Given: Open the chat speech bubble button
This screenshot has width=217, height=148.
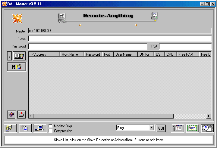Looking at the screenshot, I should (10, 128).
